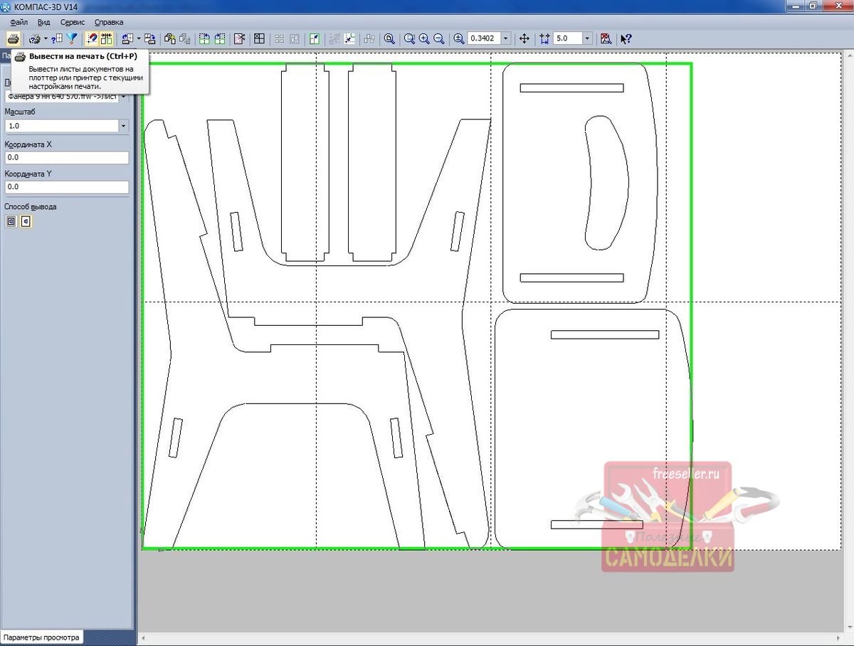This screenshot has height=646, width=854.
Task: Switch to Параметры просмотра tab
Action: click(x=41, y=637)
